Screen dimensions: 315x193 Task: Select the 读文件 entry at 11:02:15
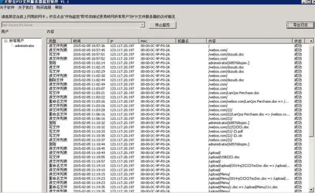(54, 67)
